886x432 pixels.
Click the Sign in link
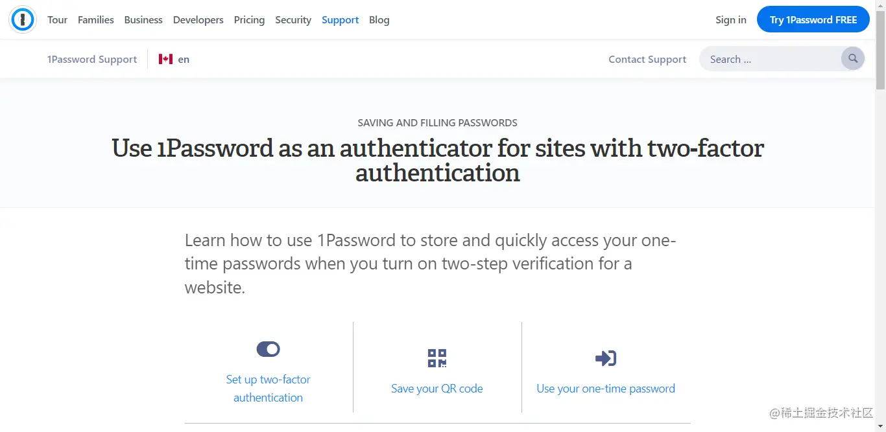tap(730, 20)
